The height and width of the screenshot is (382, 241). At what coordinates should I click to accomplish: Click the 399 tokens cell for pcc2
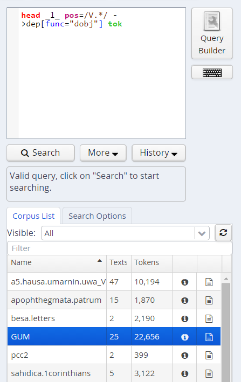pos(152,355)
